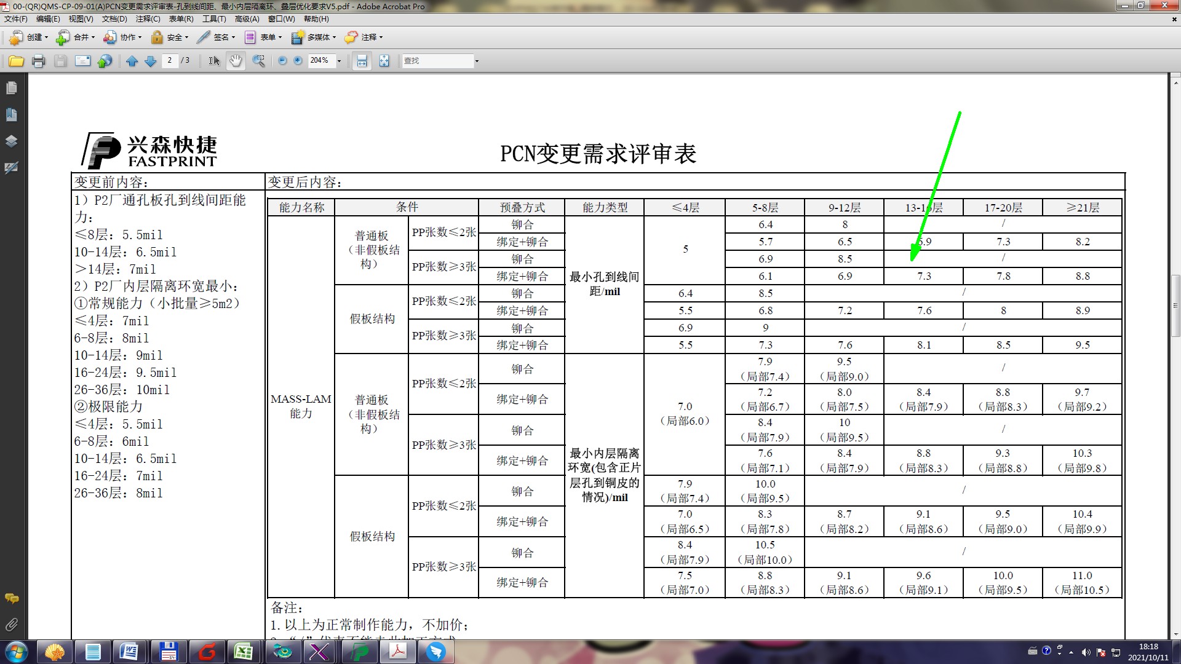Viewport: 1181px width, 664px height.
Task: Open the 表单(R) menu
Action: pos(181,19)
